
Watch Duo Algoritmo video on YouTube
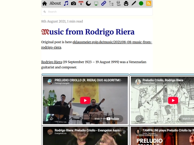point(107,119)
